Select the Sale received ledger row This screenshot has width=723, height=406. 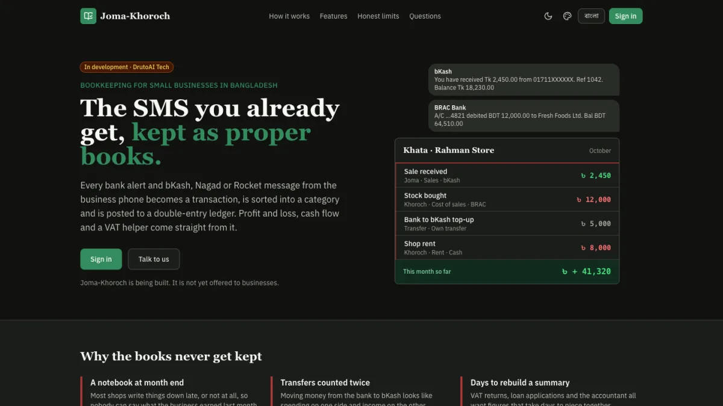coord(507,176)
